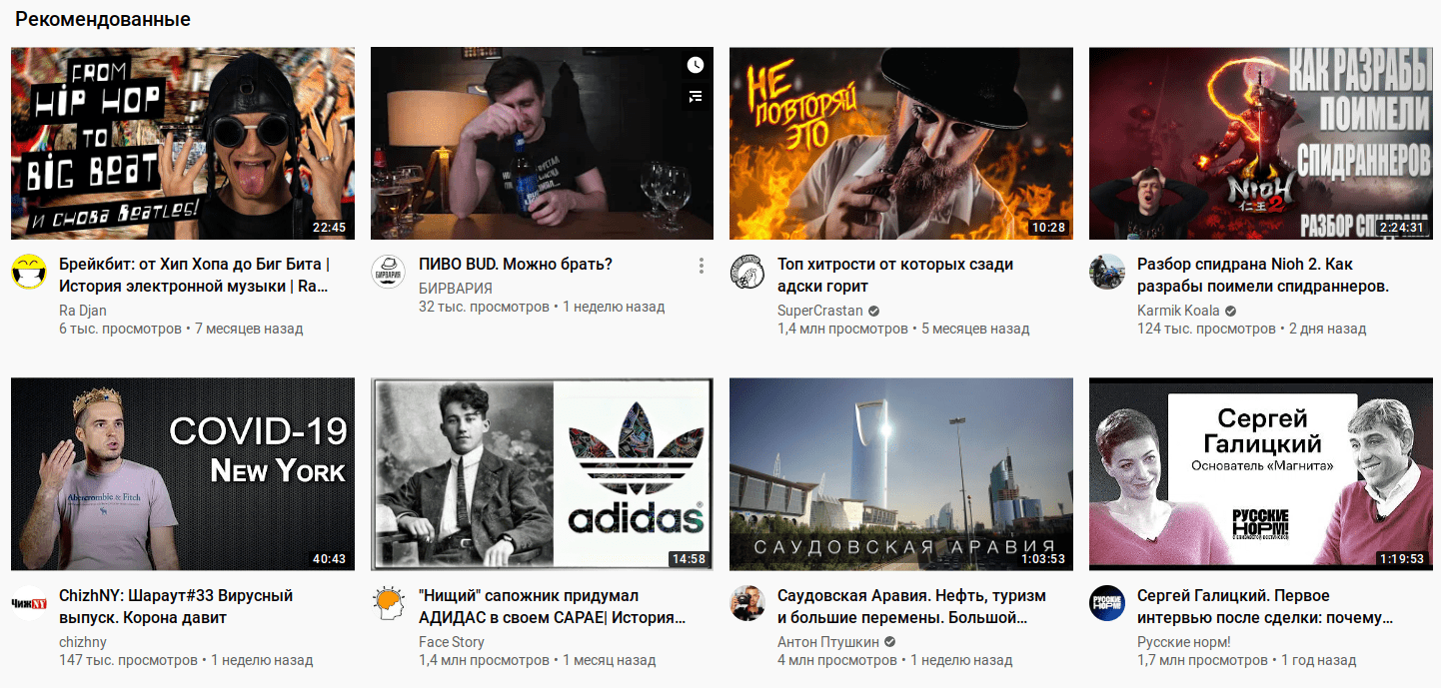Play the Nioh 2 speedrun thumbnail
The width and height of the screenshot is (1441, 688).
pyautogui.click(x=1261, y=143)
